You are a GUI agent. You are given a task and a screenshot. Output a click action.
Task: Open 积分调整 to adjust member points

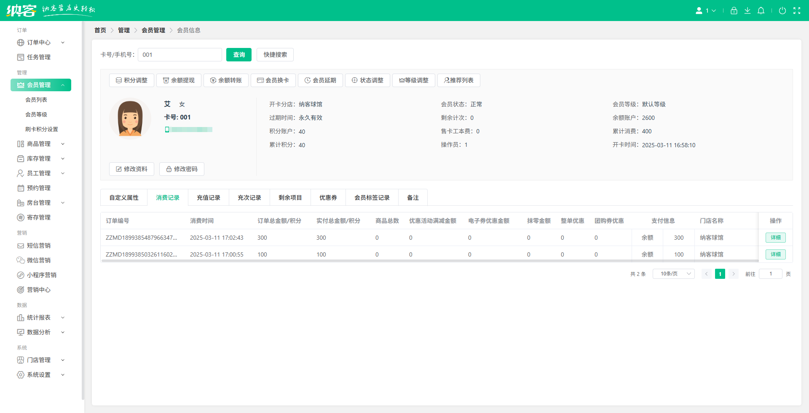[x=131, y=80]
